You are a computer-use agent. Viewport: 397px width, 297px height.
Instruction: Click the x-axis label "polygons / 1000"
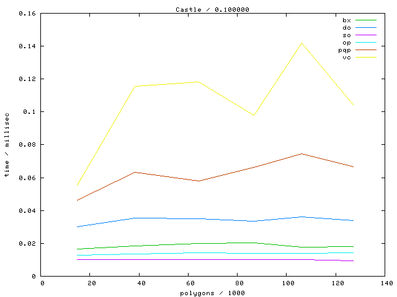pos(214,291)
